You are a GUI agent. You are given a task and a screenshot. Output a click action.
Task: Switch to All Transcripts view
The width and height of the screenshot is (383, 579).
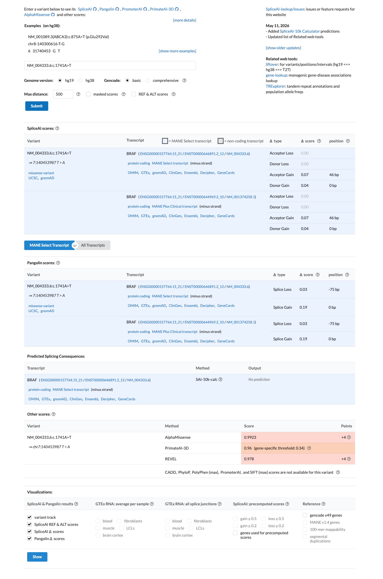[93, 245]
